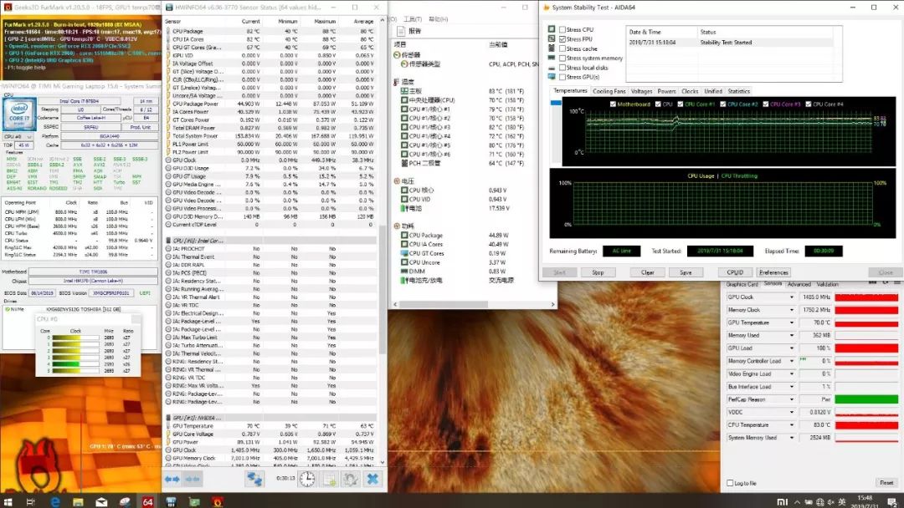This screenshot has height=508, width=904.
Task: Open File Explorer from taskbar
Action: pos(78,501)
